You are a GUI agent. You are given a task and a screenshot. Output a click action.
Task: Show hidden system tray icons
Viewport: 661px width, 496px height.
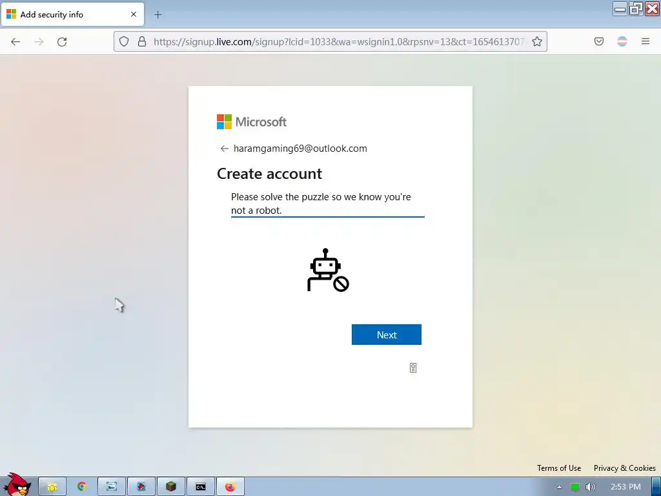tap(559, 487)
